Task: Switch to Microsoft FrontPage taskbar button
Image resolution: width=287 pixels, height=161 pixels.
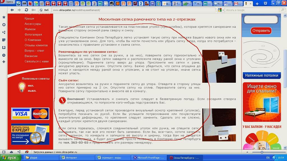Action: [149, 158]
